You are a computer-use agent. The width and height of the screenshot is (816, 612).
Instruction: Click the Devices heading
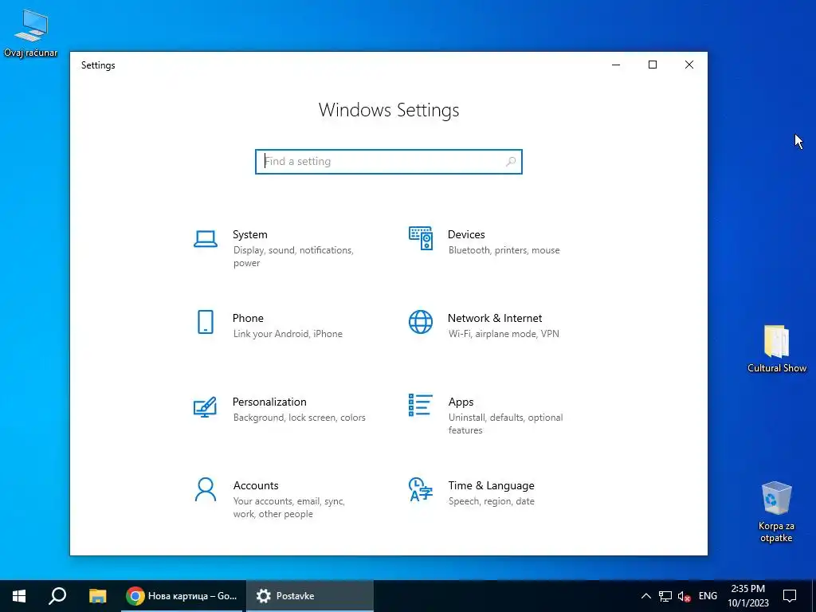466,235
